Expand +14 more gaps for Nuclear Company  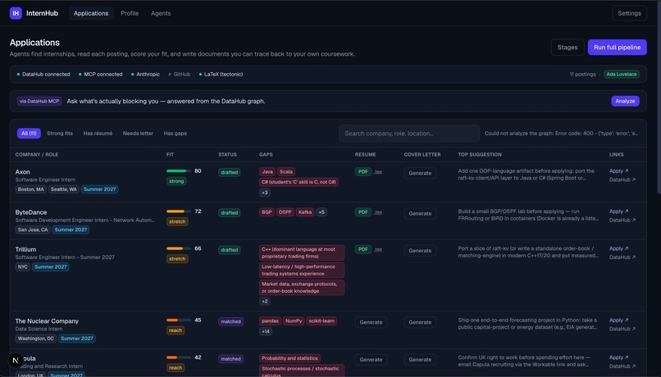[266, 331]
